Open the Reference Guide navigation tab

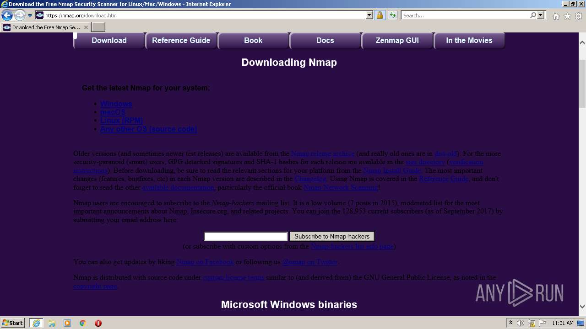coord(181,41)
